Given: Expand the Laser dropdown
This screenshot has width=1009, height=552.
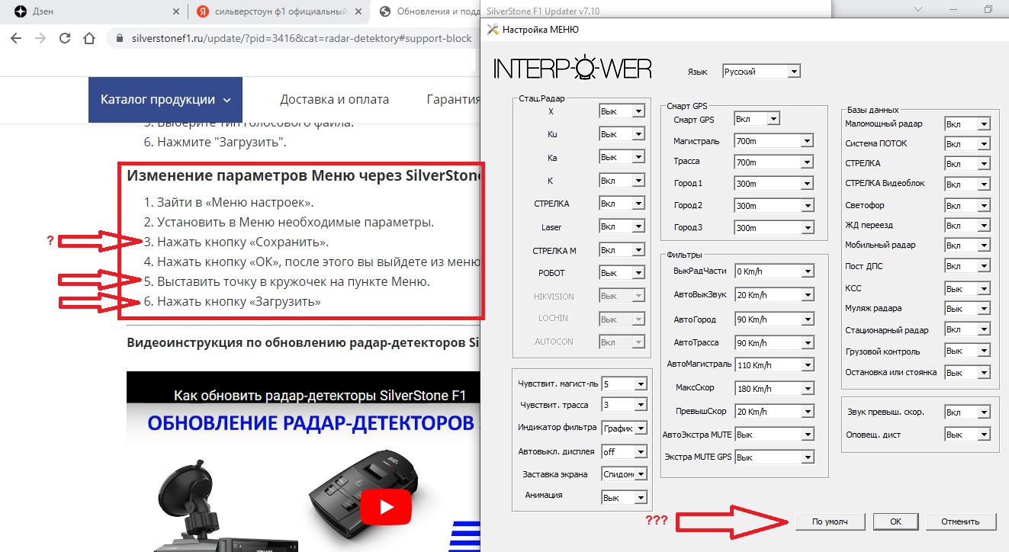Looking at the screenshot, I should (622, 227).
